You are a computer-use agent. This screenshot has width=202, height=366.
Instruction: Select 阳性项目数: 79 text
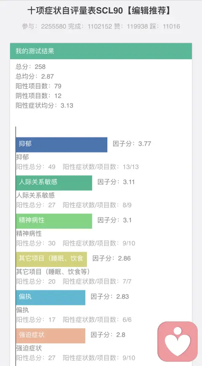pyautogui.click(x=39, y=86)
